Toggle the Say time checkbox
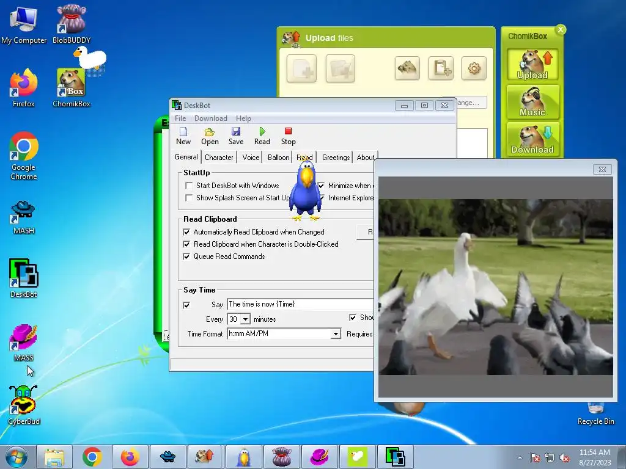This screenshot has height=469, width=626. tap(186, 305)
